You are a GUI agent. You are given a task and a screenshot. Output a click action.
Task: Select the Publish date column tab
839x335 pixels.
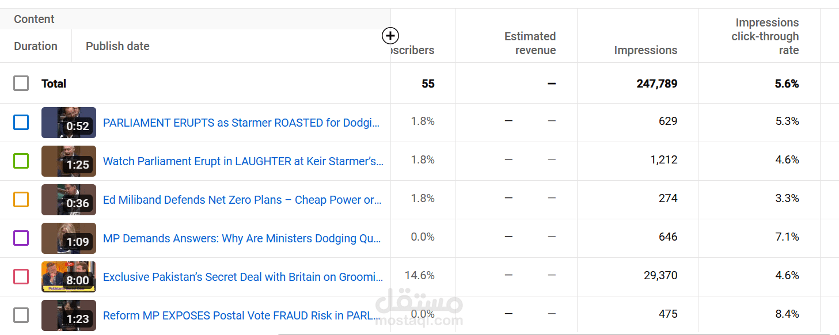[x=117, y=46]
